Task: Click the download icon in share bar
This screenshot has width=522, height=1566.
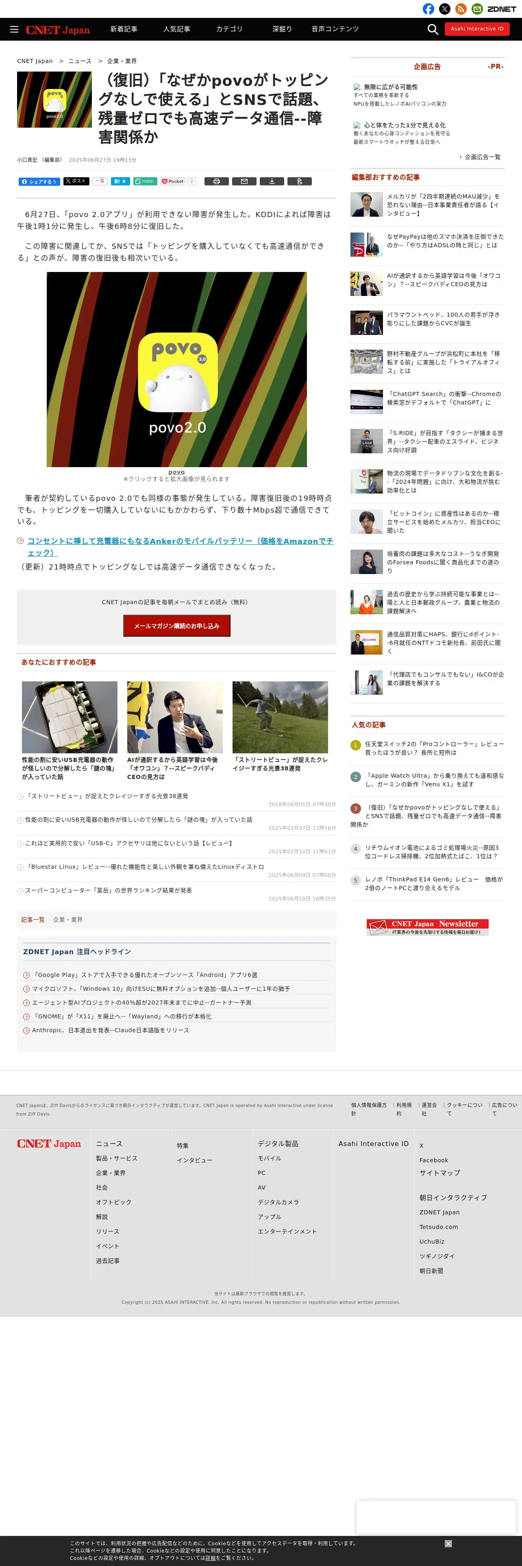Action: [272, 181]
